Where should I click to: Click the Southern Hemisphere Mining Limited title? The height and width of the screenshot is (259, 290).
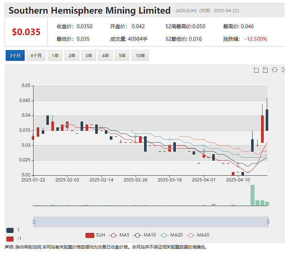[90, 10]
